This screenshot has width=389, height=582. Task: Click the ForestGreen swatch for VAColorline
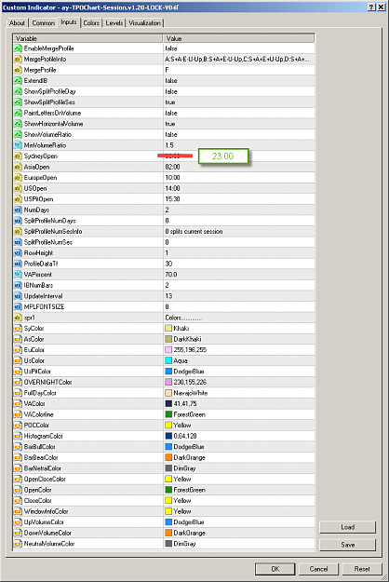tap(168, 414)
